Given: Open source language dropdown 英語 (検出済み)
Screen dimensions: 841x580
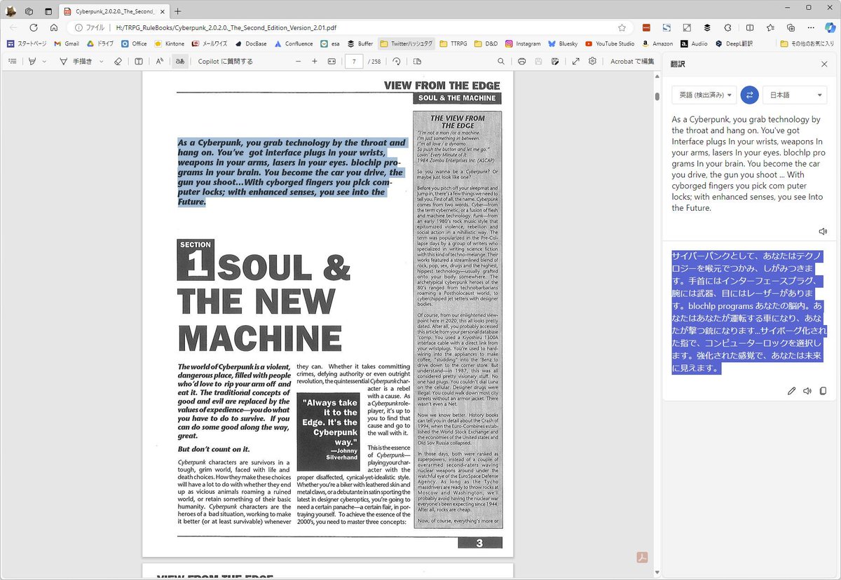Looking at the screenshot, I should point(704,95).
